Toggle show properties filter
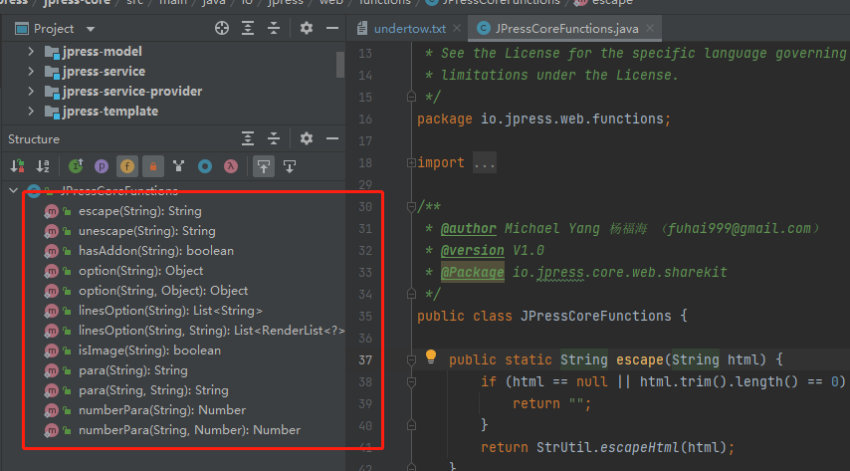The width and height of the screenshot is (850, 471). coord(102,166)
